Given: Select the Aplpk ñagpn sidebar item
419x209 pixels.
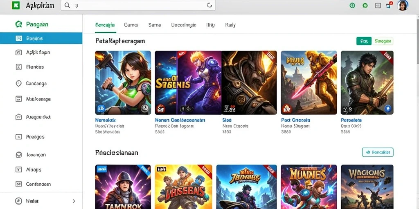Looking at the screenshot, I should [x=41, y=53].
